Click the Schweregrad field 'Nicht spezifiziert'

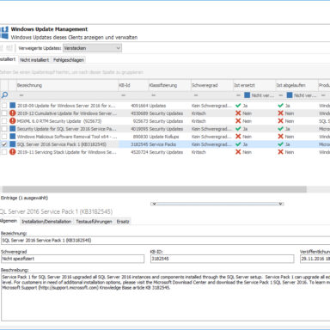coord(72,259)
